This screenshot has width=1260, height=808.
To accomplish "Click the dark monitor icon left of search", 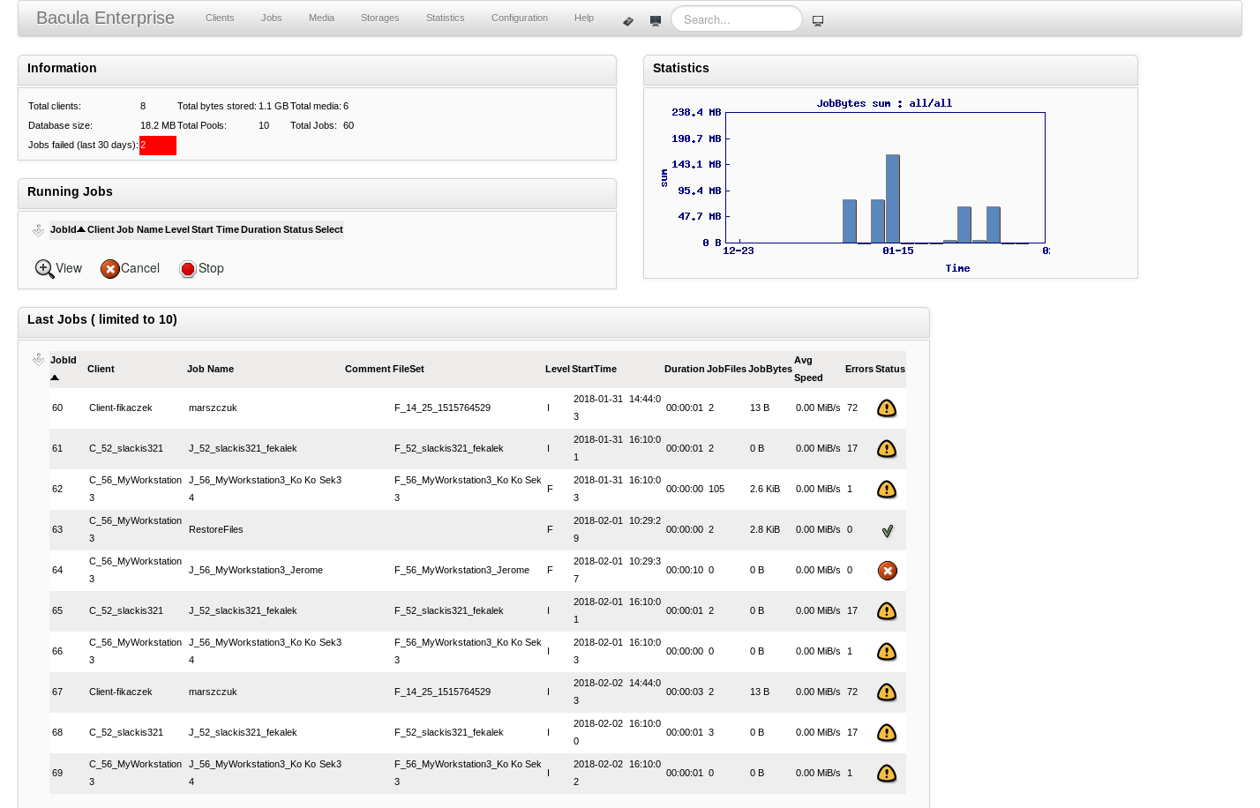I will [x=656, y=21].
